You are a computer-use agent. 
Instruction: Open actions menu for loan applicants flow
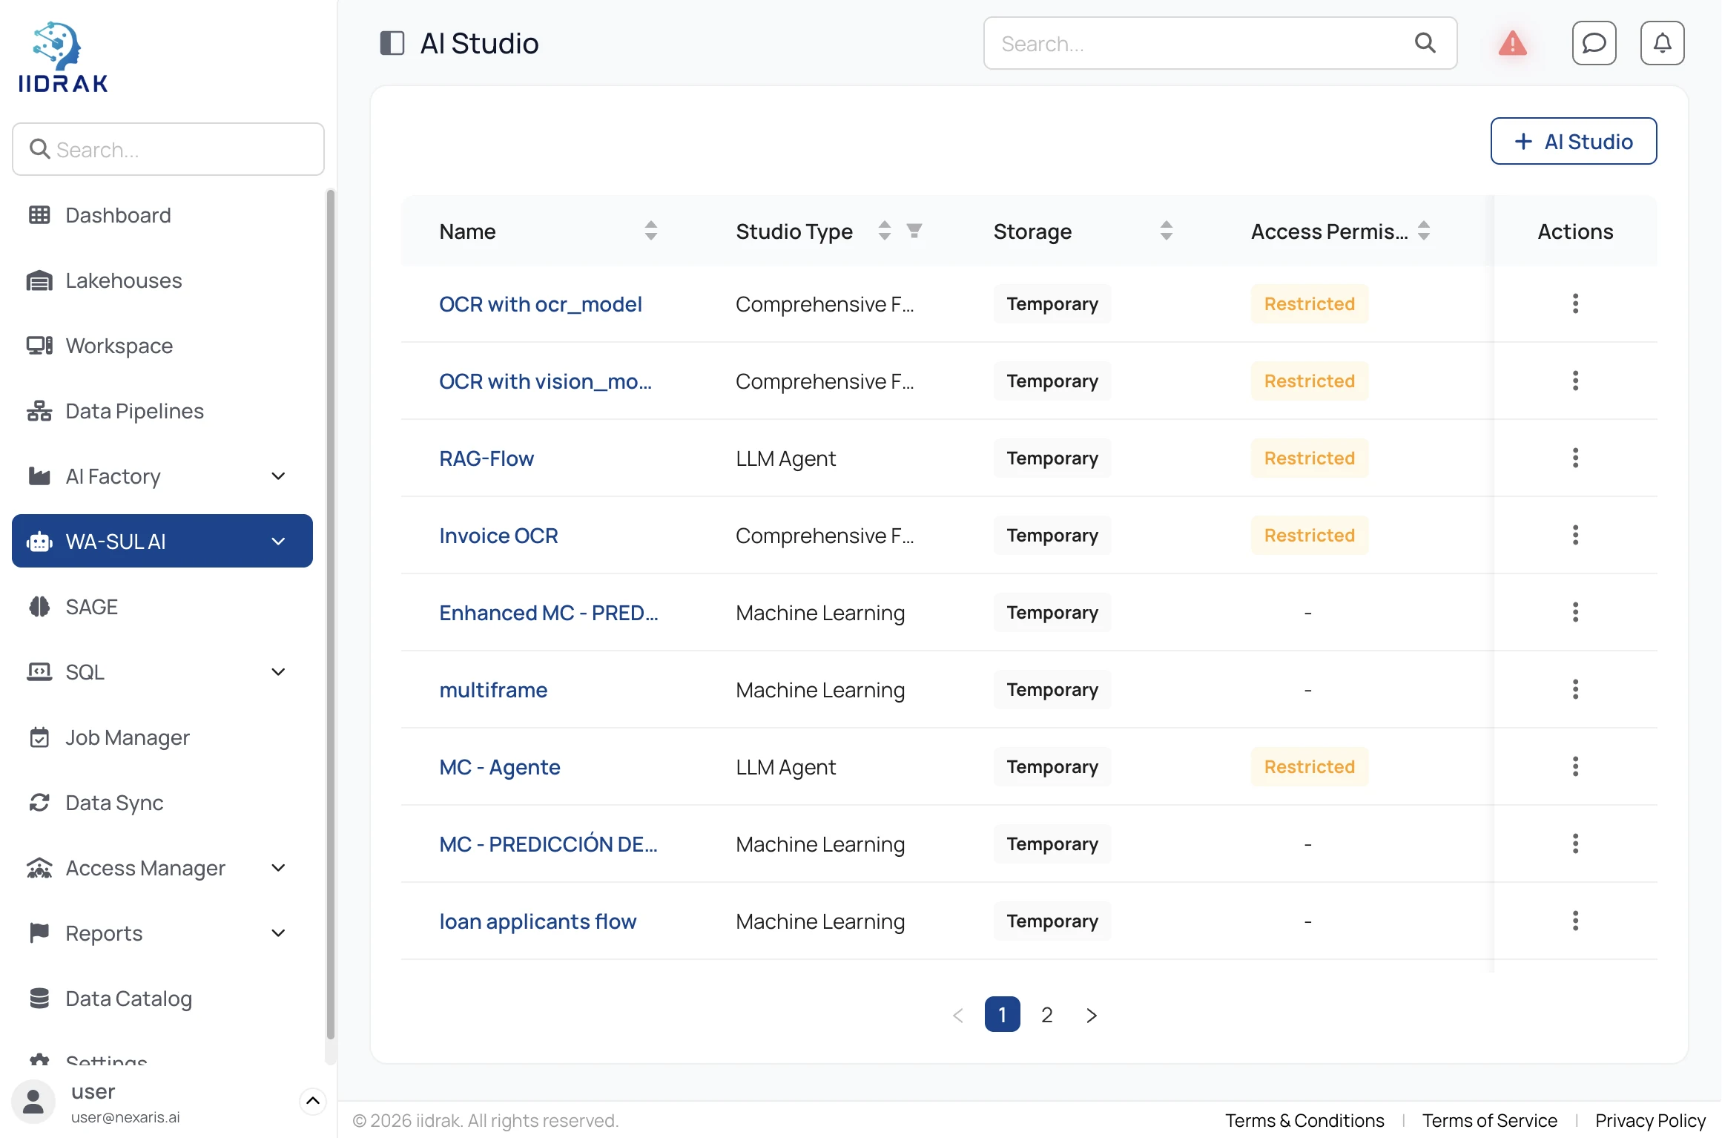coord(1575,921)
